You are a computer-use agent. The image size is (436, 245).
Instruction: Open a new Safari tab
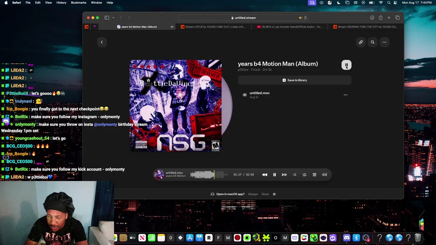[389, 18]
